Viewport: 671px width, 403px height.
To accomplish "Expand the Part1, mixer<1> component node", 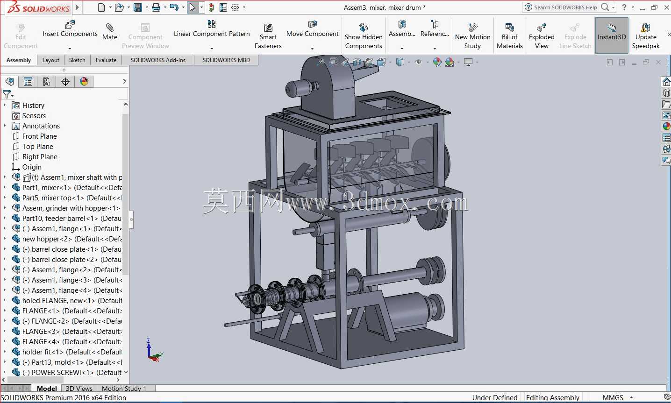I will (x=5, y=187).
